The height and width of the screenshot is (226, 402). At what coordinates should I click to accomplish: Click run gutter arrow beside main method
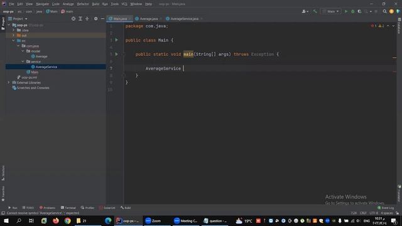pyautogui.click(x=117, y=54)
